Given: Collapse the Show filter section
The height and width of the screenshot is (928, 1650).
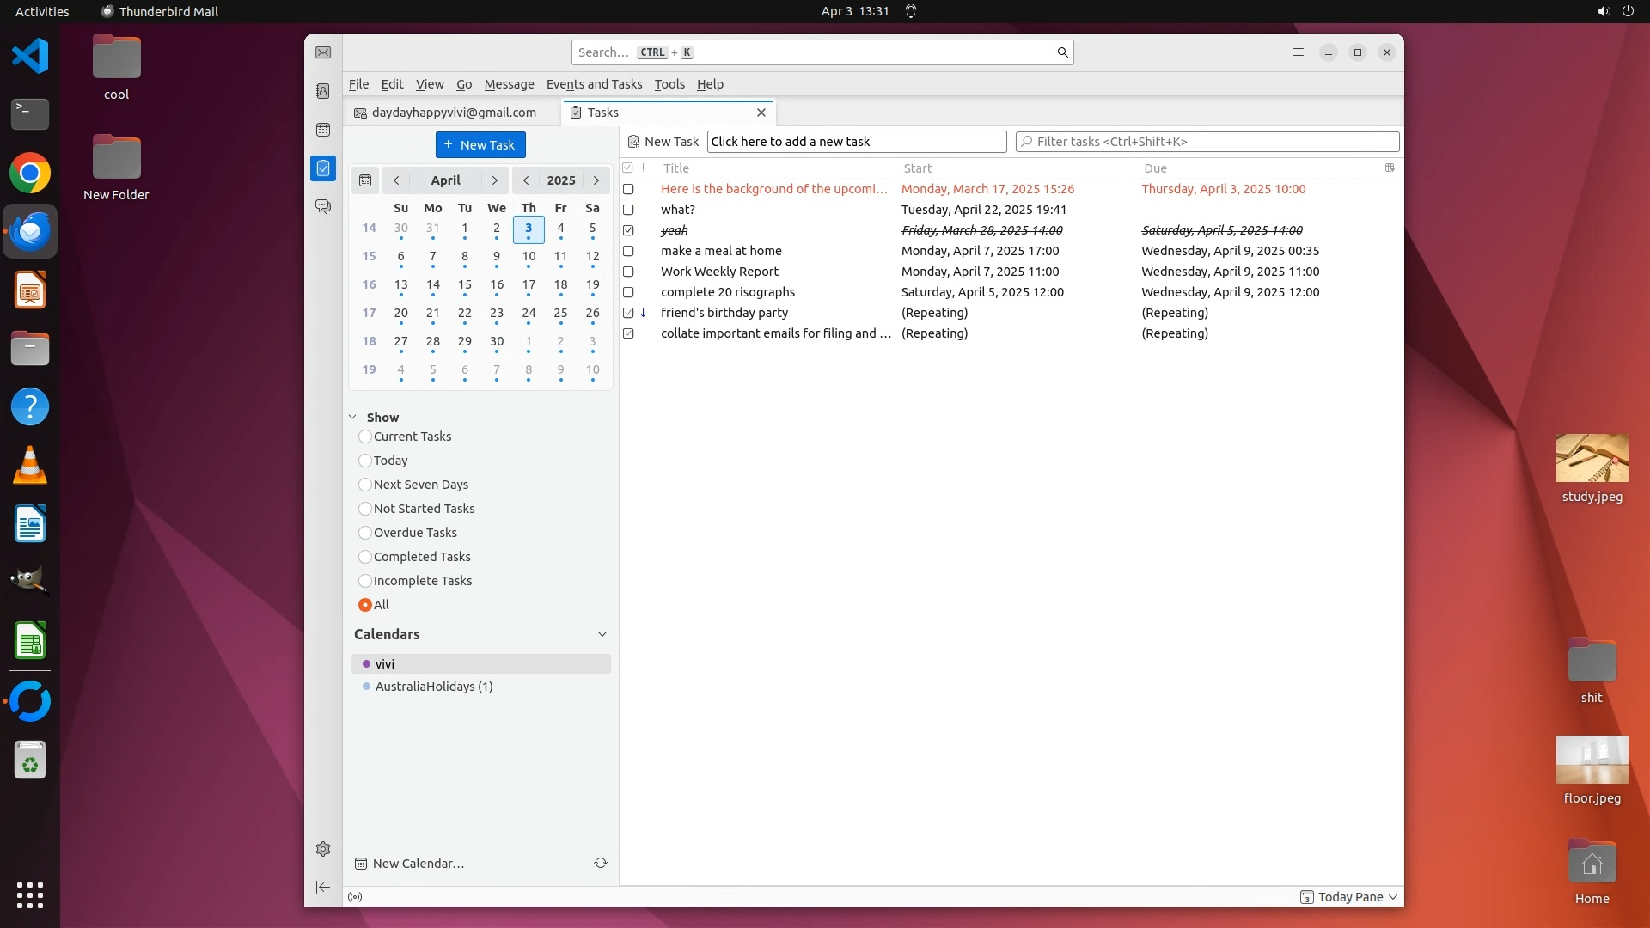Looking at the screenshot, I should point(353,417).
